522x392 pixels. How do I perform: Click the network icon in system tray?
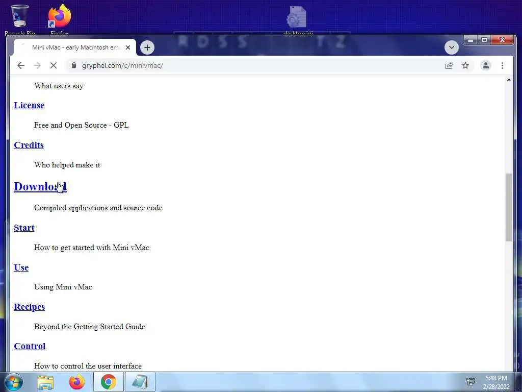[x=471, y=382]
